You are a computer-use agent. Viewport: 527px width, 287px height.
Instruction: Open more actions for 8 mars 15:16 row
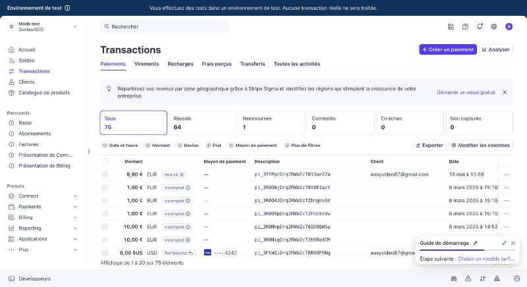pyautogui.click(x=506, y=188)
